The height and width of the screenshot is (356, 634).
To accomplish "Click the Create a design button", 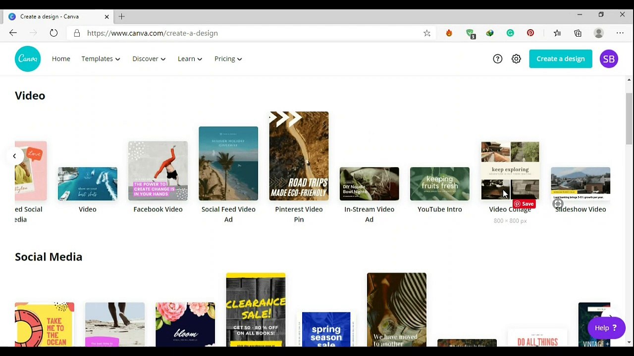I will point(561,59).
